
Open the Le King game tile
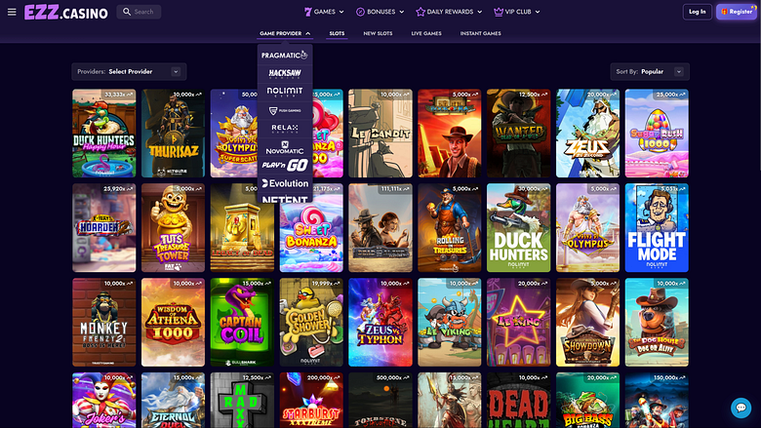(x=518, y=323)
